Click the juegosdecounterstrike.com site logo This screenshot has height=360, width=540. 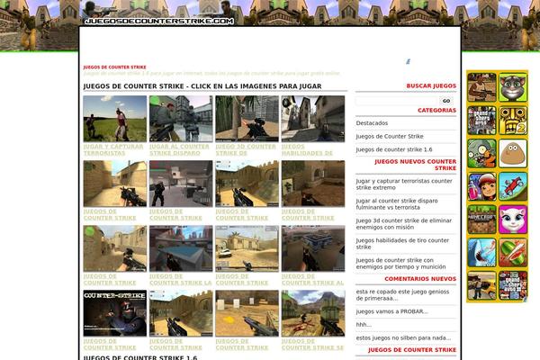(x=159, y=21)
